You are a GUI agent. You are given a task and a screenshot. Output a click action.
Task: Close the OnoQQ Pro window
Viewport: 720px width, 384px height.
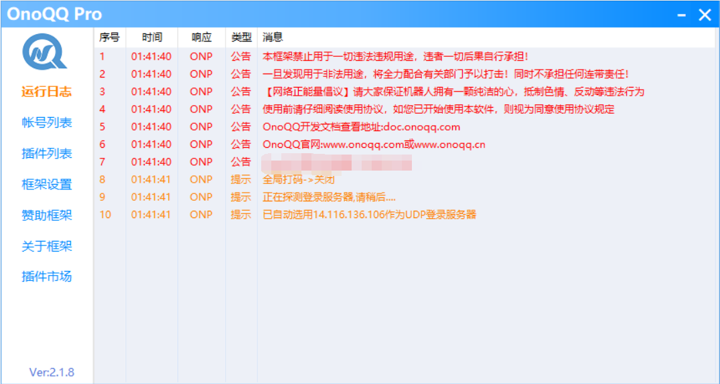coord(705,15)
